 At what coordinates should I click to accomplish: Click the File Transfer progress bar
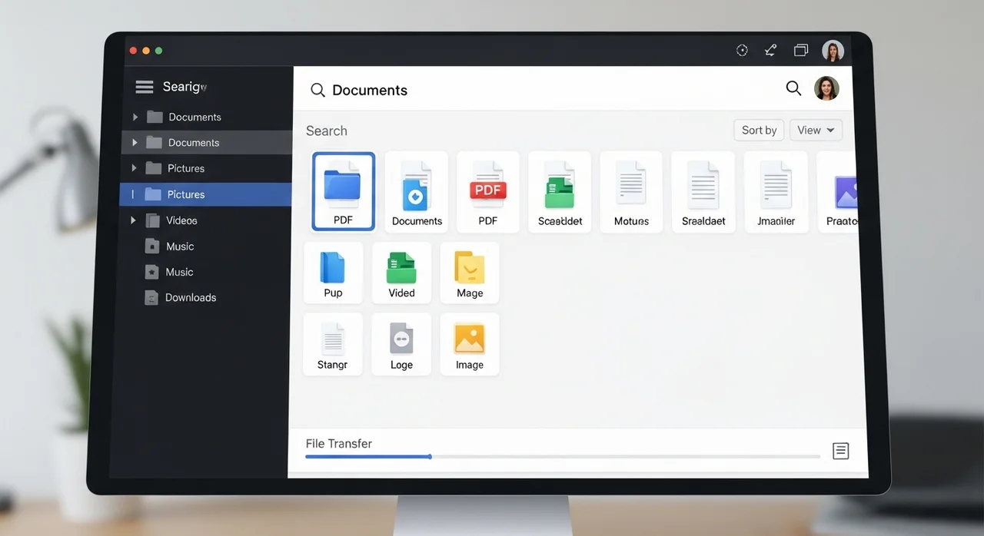(562, 457)
